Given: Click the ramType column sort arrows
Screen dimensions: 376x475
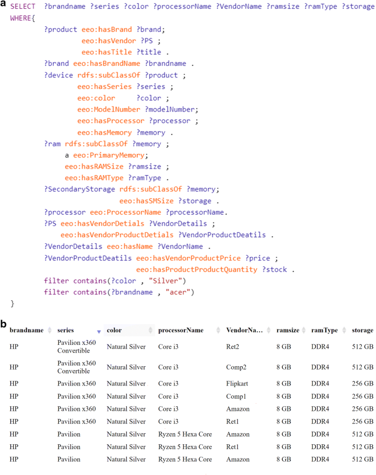Looking at the screenshot, I should (344, 330).
